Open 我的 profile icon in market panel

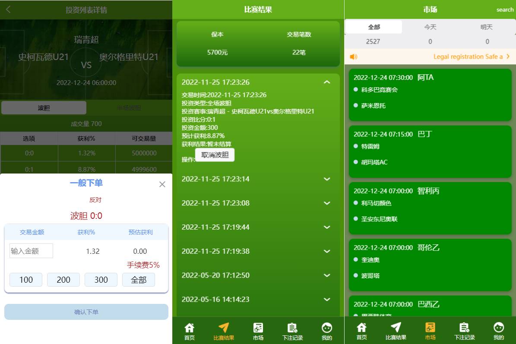coord(499,331)
